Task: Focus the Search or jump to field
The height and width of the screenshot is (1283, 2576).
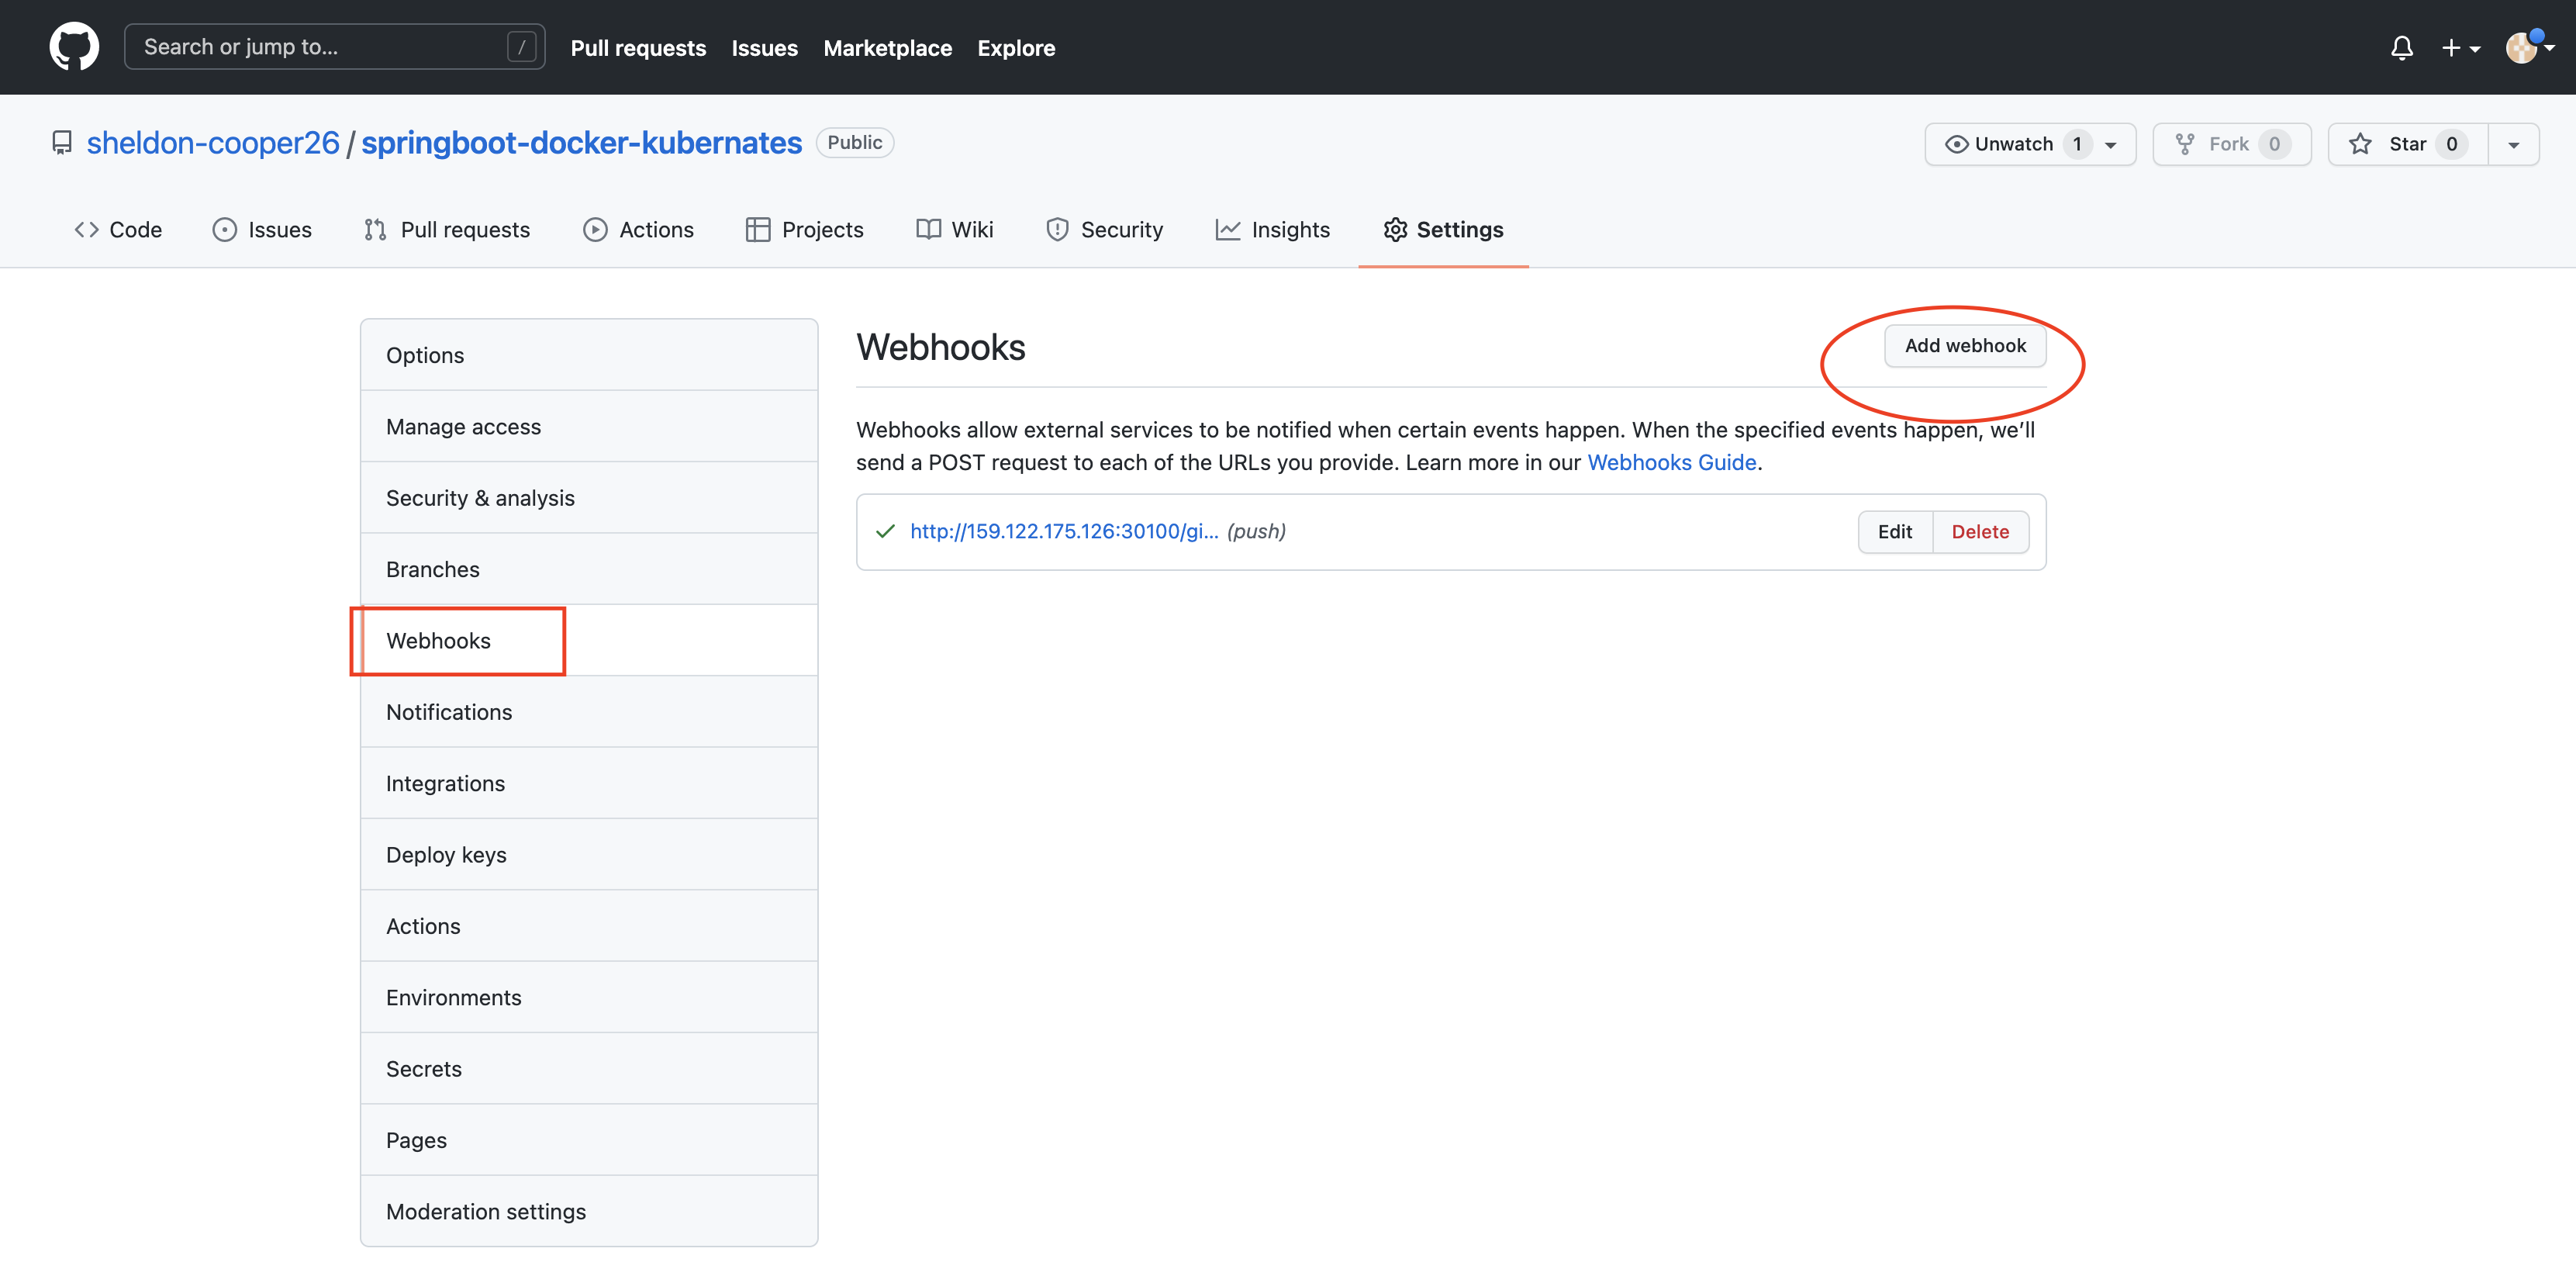Action: tap(334, 47)
